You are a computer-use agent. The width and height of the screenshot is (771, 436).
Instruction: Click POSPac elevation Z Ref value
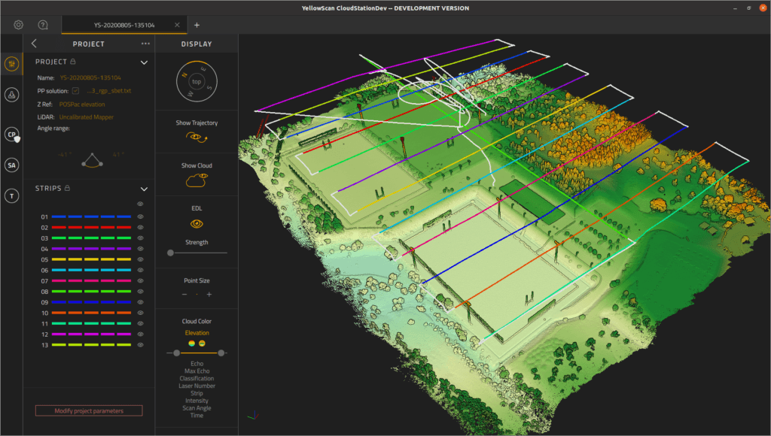pos(81,104)
